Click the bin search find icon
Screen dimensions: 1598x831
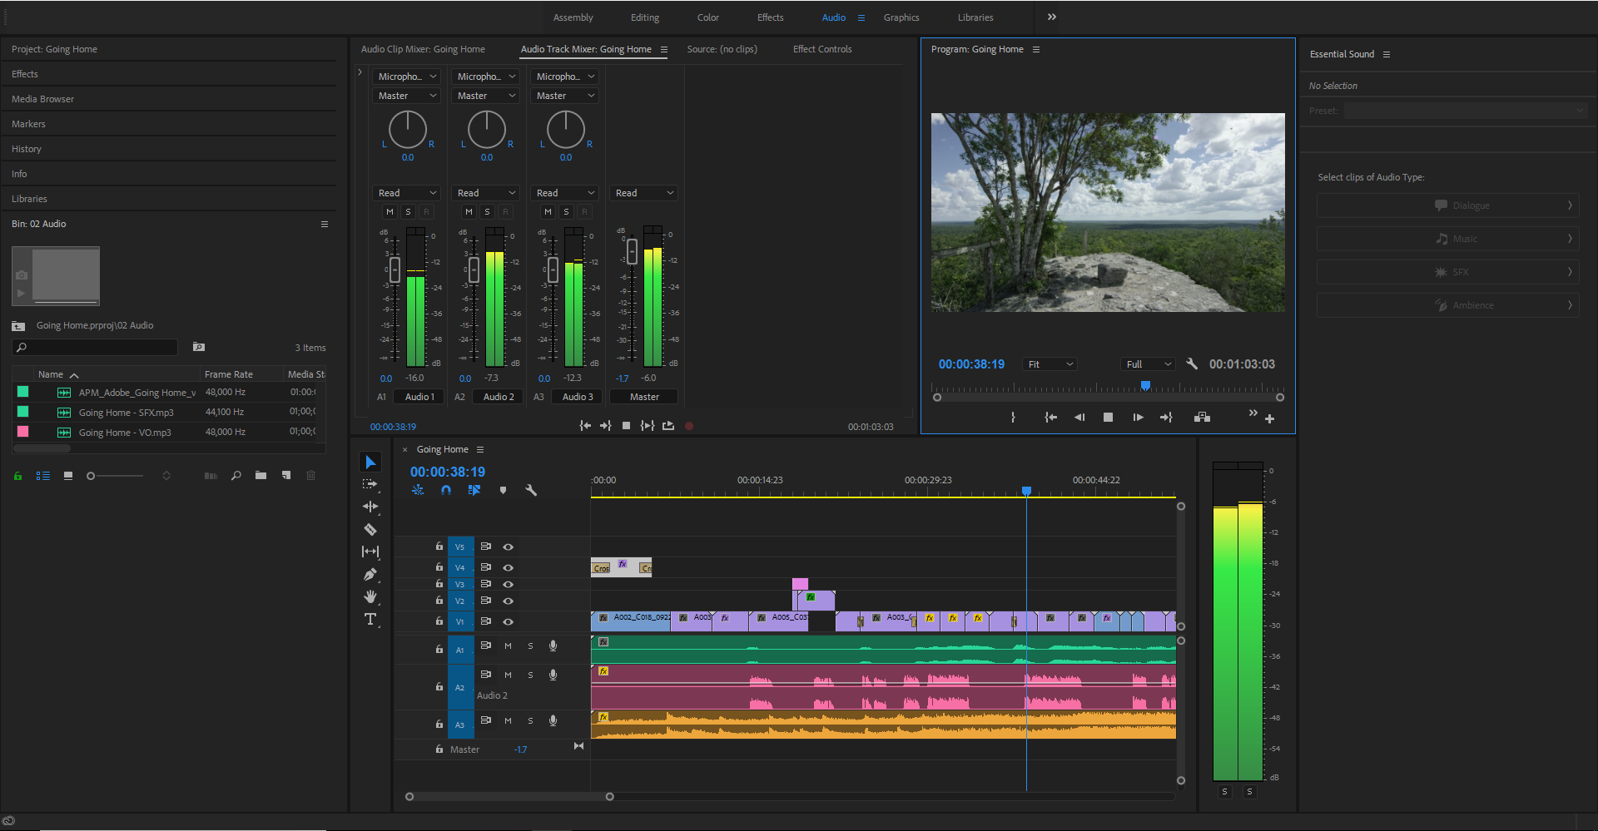(x=236, y=476)
